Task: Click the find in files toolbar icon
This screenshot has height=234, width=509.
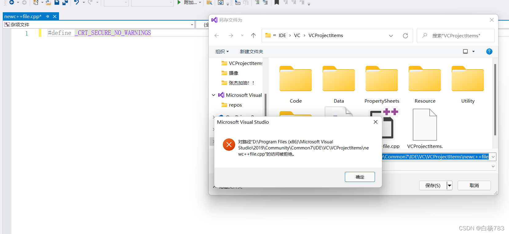Action: point(209,2)
